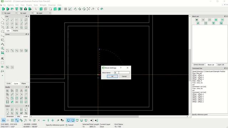Toggle Restrict Horizontal snapping

pos(44,120)
